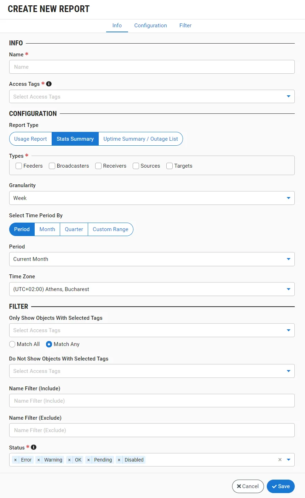
Task: Select time period by Period
Action: pos(22,229)
